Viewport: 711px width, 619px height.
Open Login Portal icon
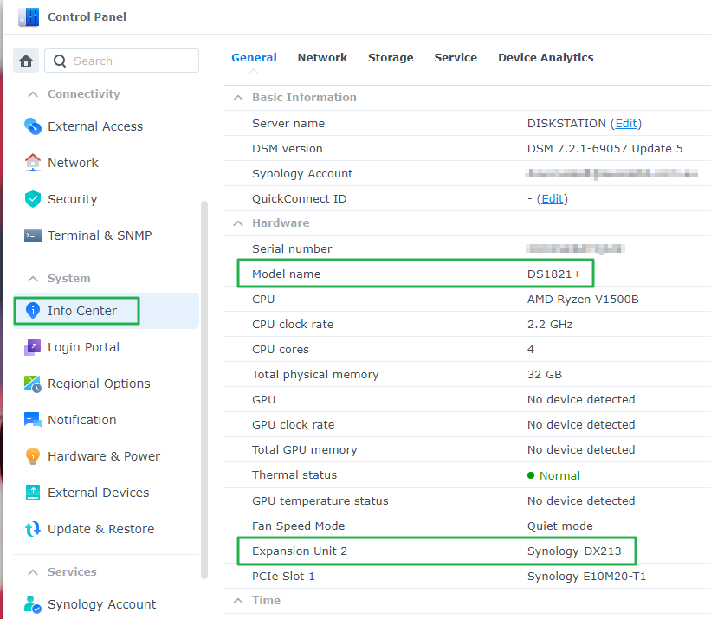[33, 347]
